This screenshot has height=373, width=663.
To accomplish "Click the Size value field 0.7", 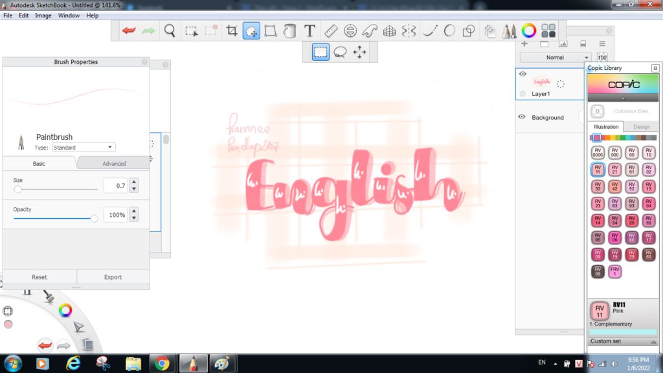I will point(115,186).
